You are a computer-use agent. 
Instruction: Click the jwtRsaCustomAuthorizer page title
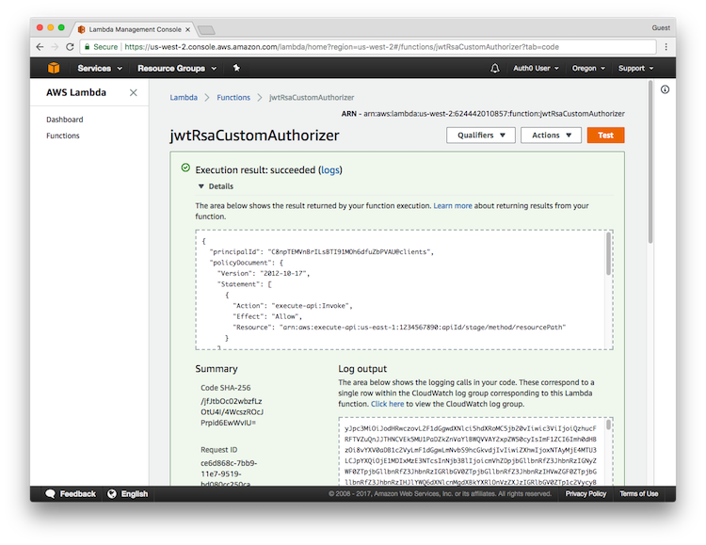254,136
